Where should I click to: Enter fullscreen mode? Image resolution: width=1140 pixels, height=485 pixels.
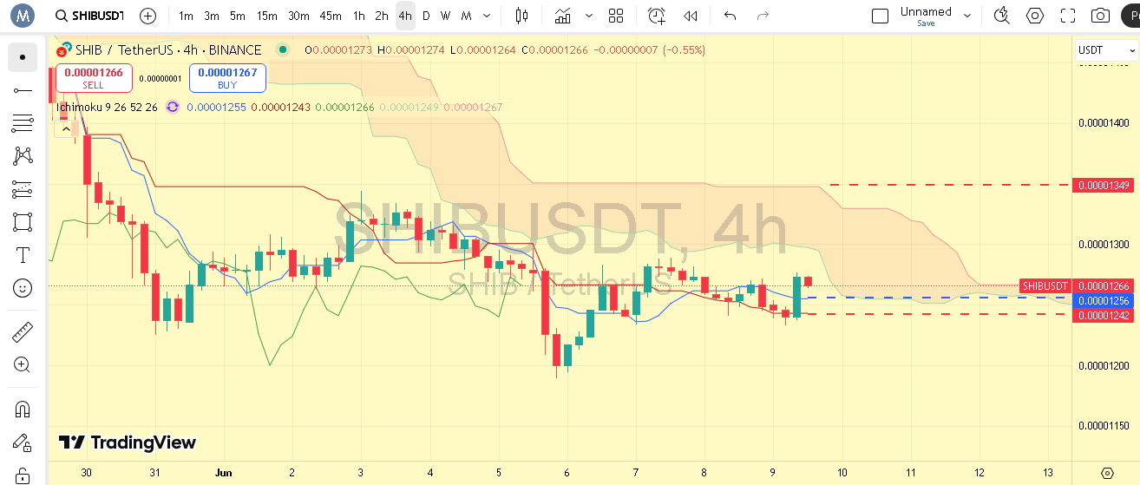(x=1068, y=16)
